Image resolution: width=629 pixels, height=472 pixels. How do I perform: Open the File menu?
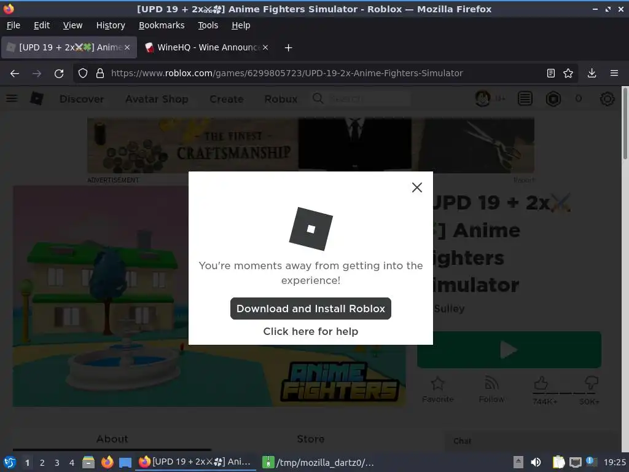[x=14, y=25]
